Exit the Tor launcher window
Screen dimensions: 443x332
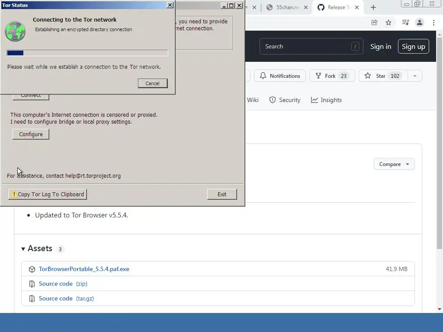[x=222, y=194]
